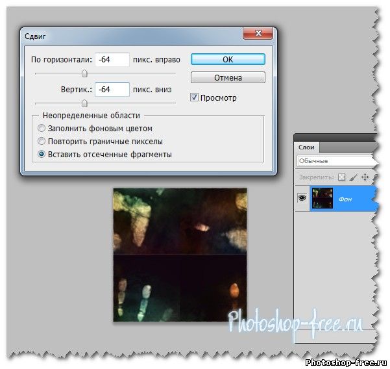This screenshot has width=390, height=369.
Task: Click the lock image pixels brush icon
Action: click(x=354, y=177)
